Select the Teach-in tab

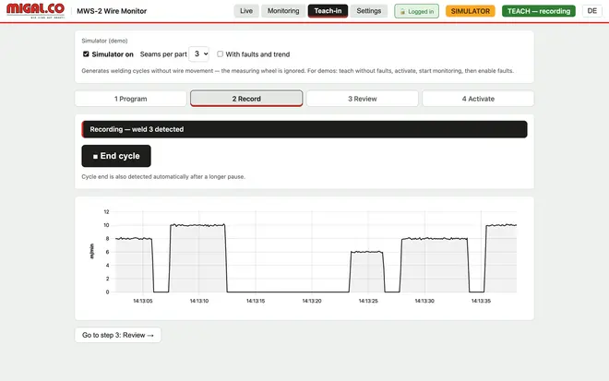328,11
